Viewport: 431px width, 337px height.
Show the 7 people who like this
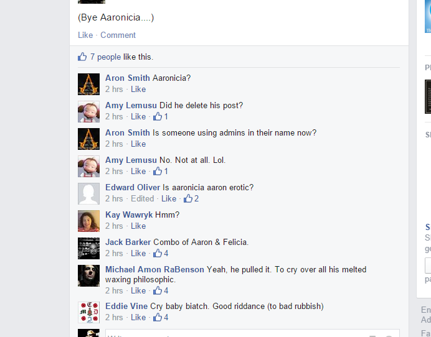click(105, 57)
